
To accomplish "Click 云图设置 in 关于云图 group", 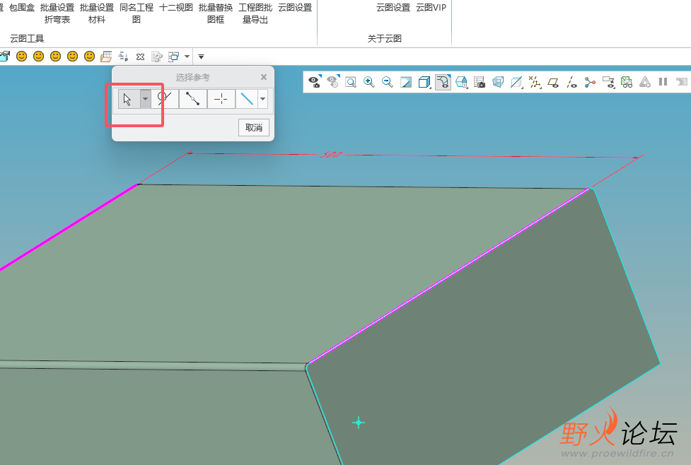I will (393, 8).
